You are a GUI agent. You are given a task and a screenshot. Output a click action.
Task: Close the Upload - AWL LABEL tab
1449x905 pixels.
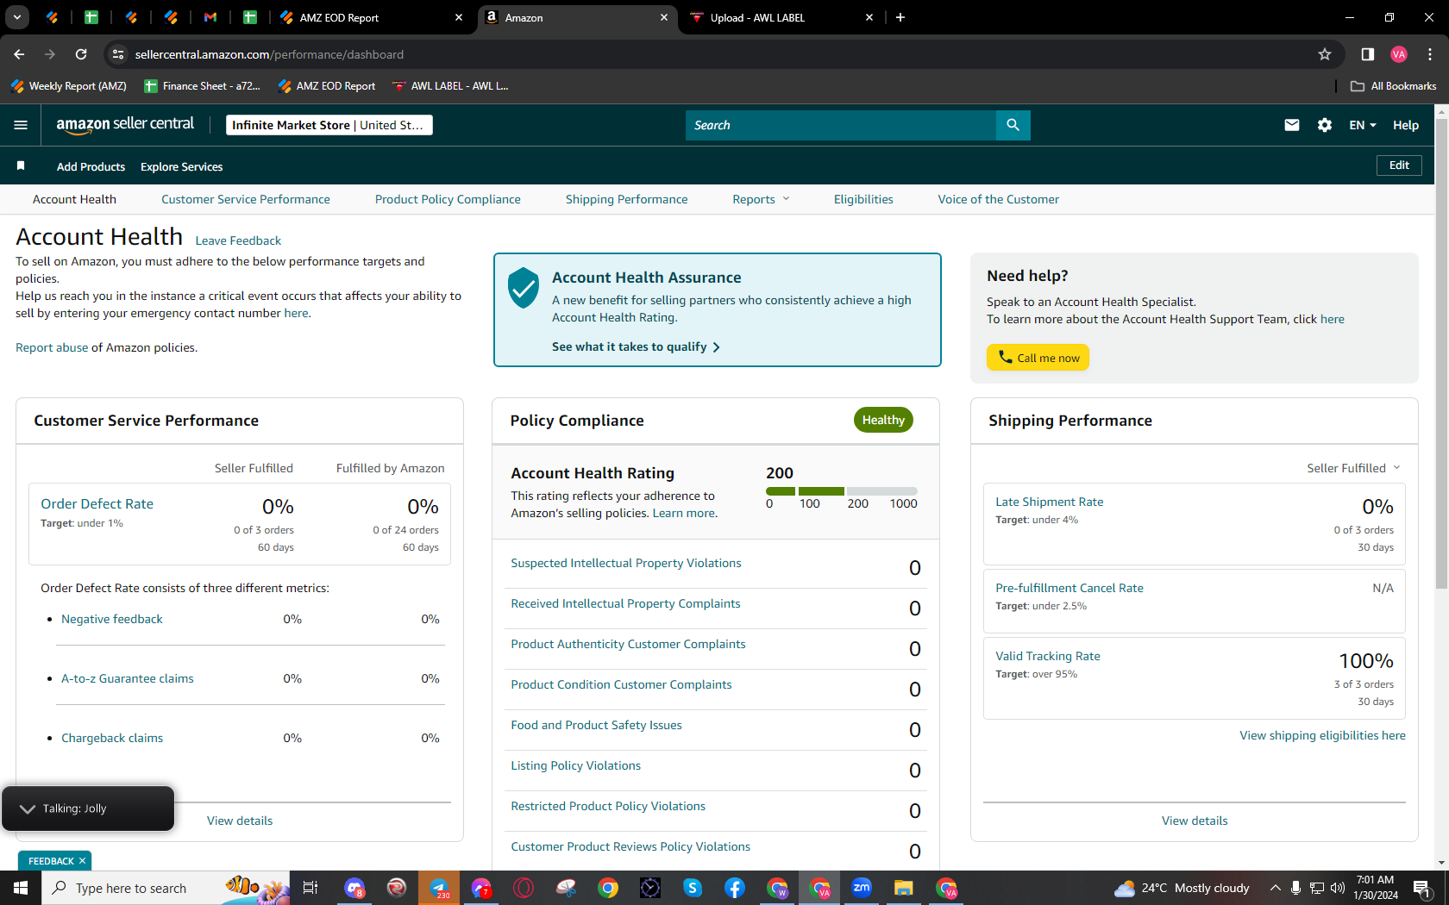coord(869,17)
